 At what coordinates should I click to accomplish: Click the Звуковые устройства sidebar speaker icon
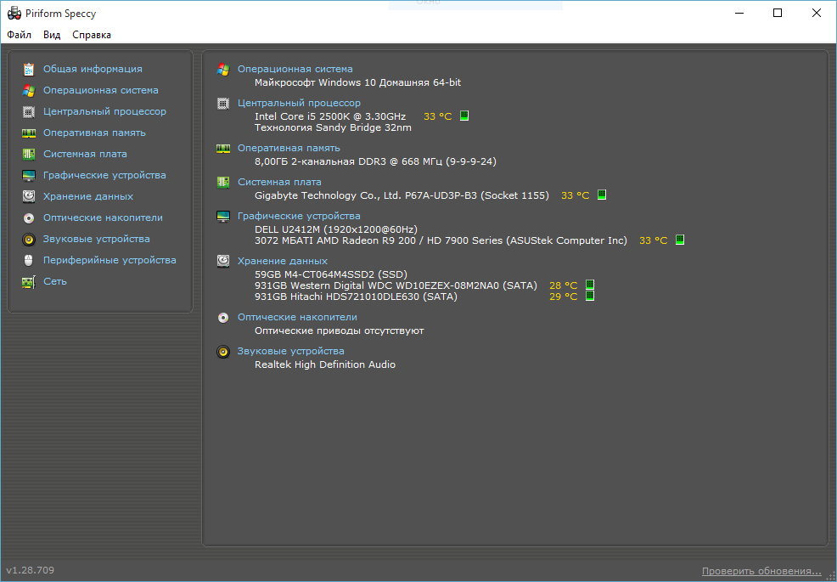tap(29, 239)
